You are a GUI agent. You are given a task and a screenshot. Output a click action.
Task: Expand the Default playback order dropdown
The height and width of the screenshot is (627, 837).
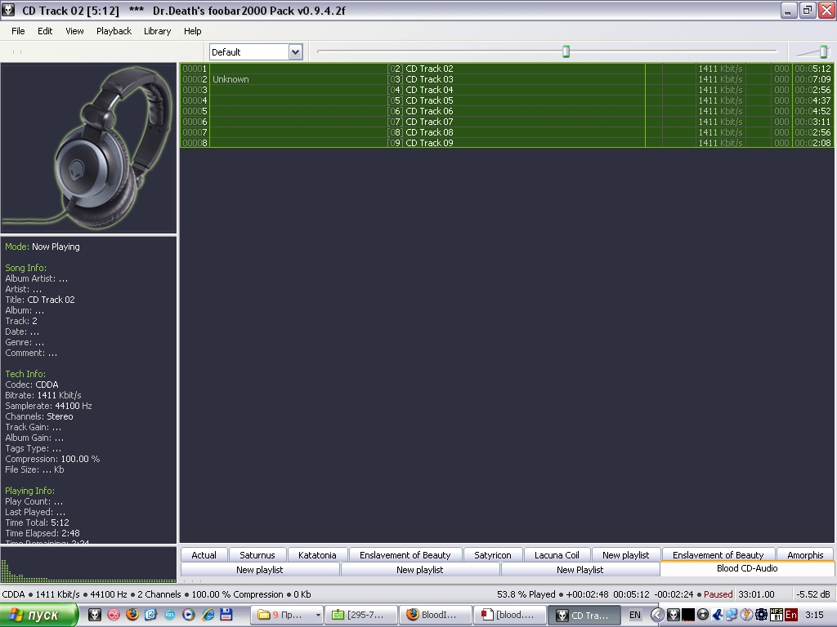(295, 51)
